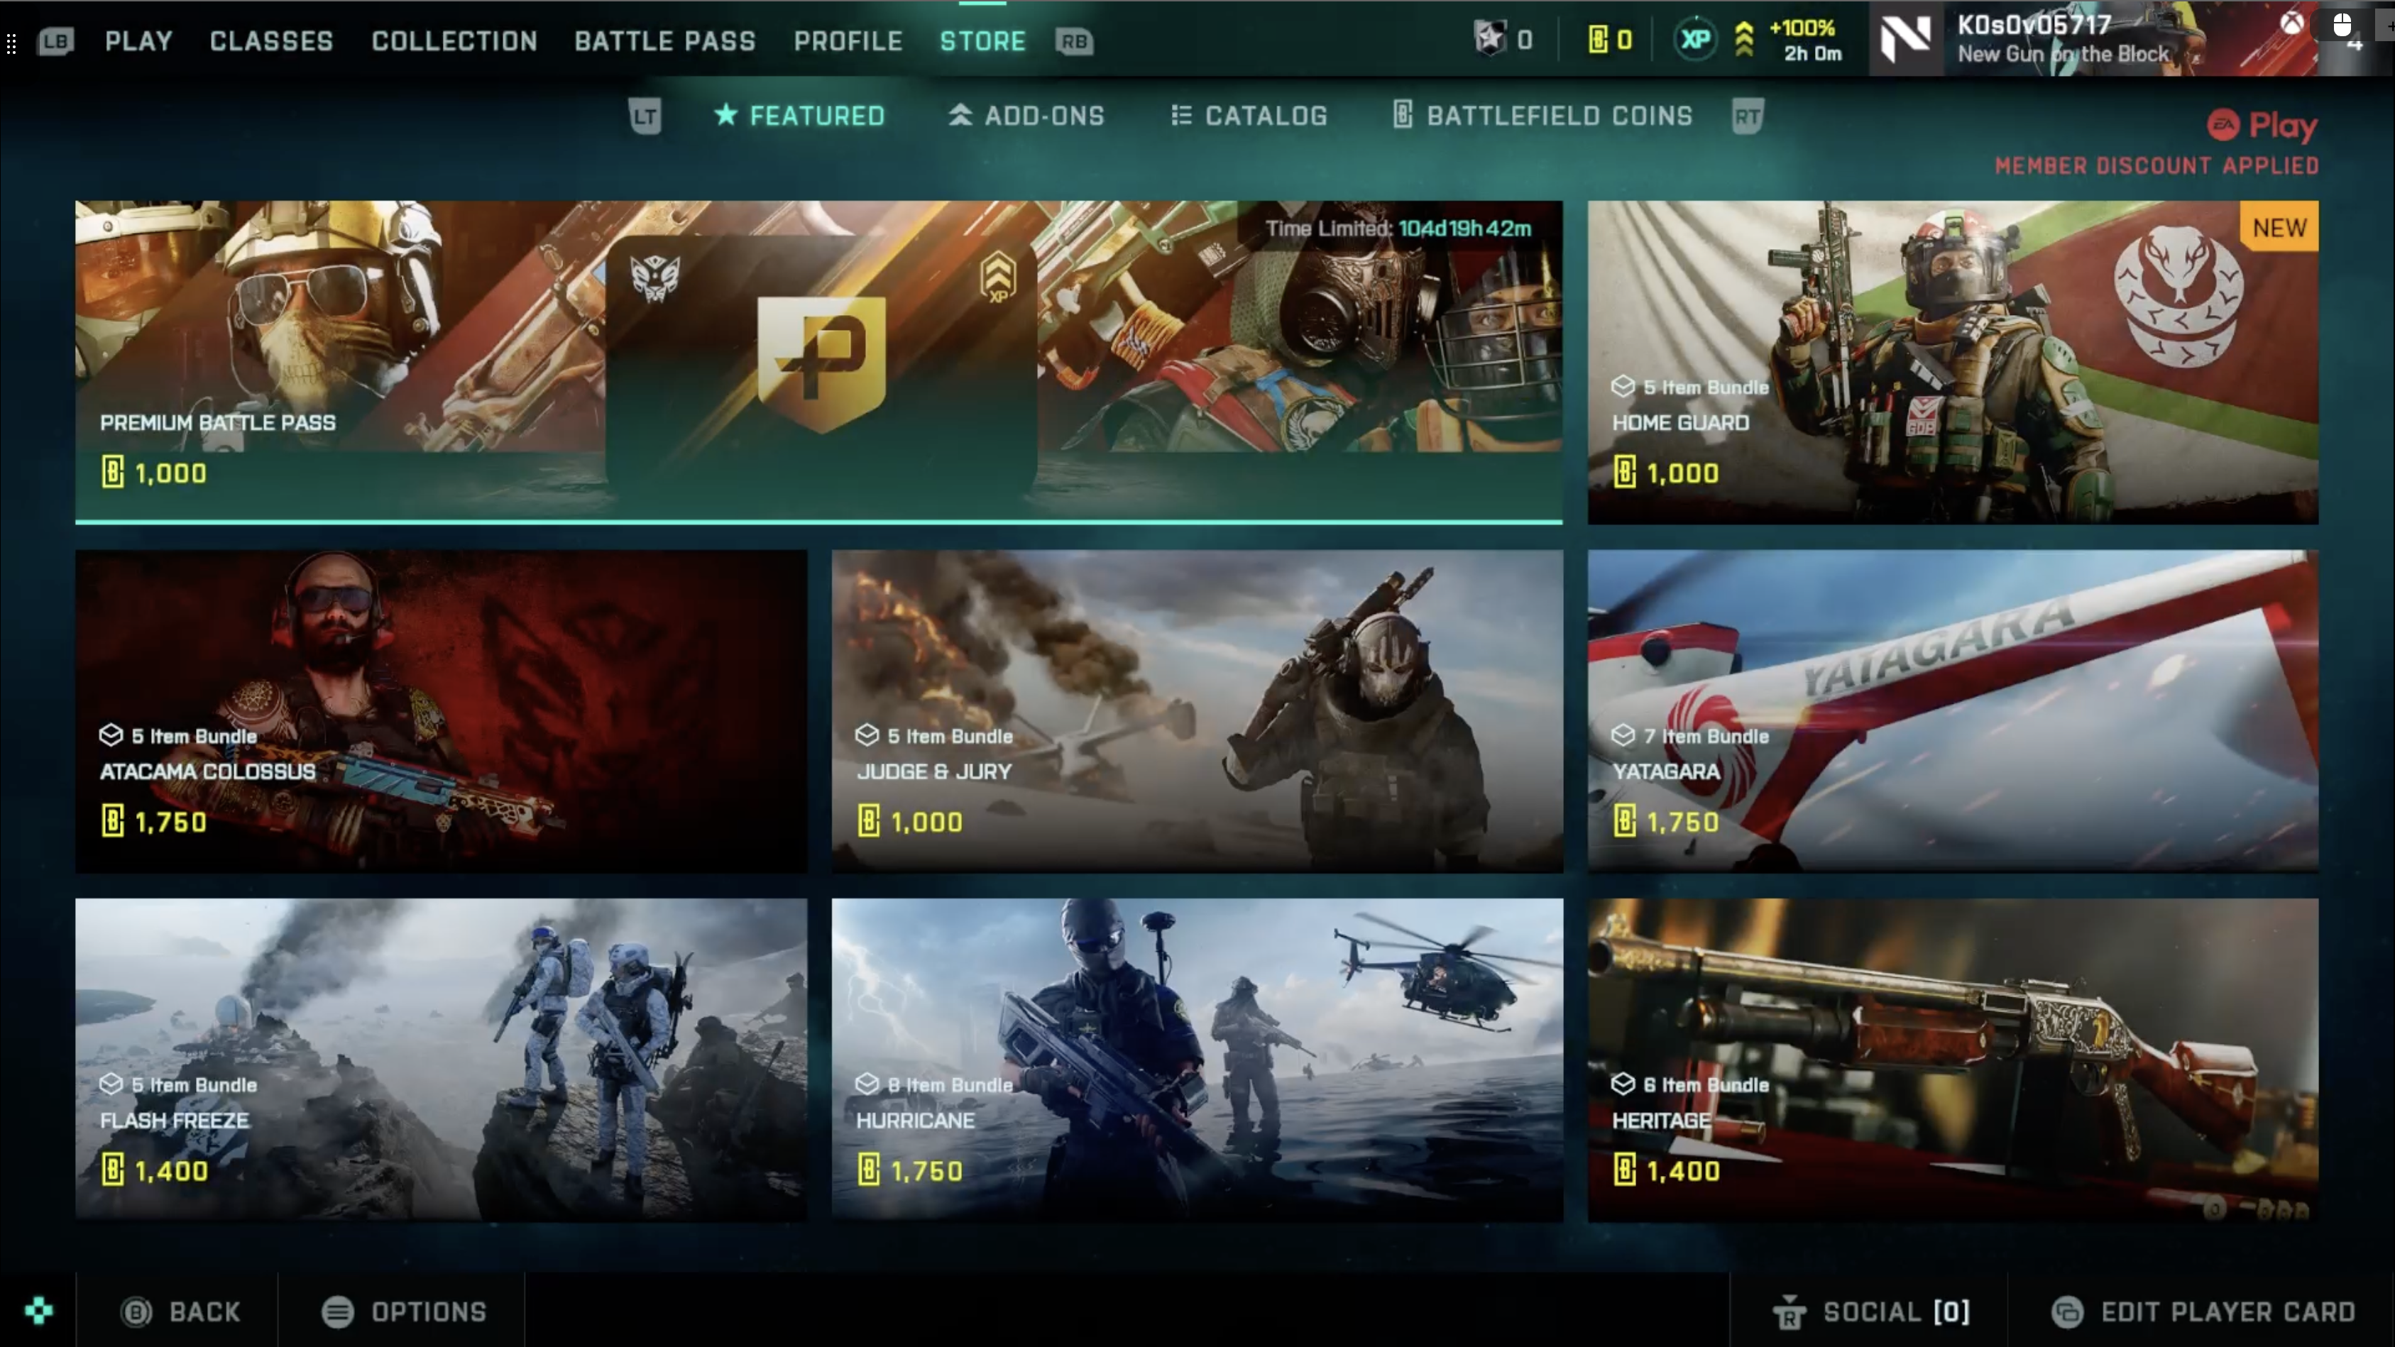Open the Classes menu
2395x1347 pixels.
pyautogui.click(x=271, y=41)
